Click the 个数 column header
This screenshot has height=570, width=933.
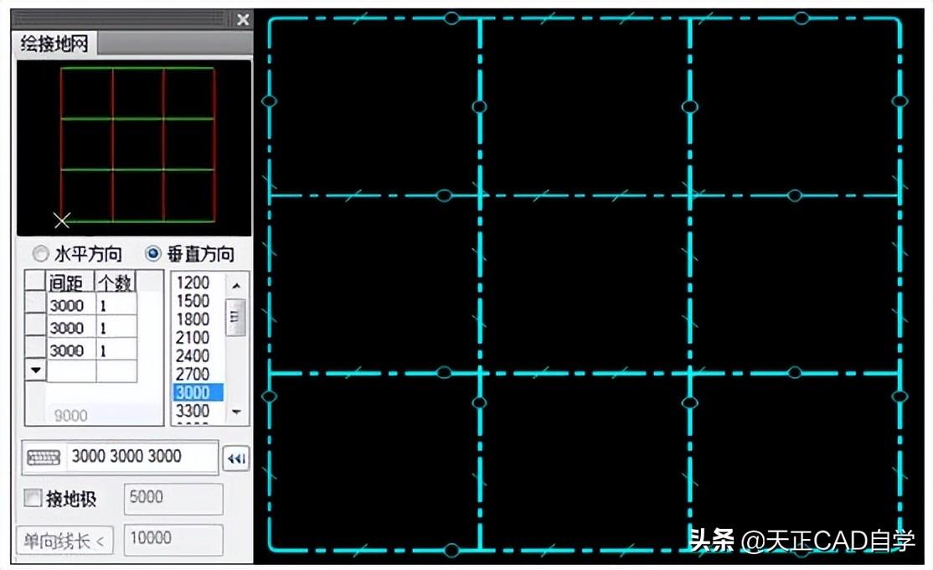116,282
